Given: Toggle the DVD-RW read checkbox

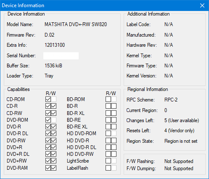Looking at the screenshot, I should (48, 140).
